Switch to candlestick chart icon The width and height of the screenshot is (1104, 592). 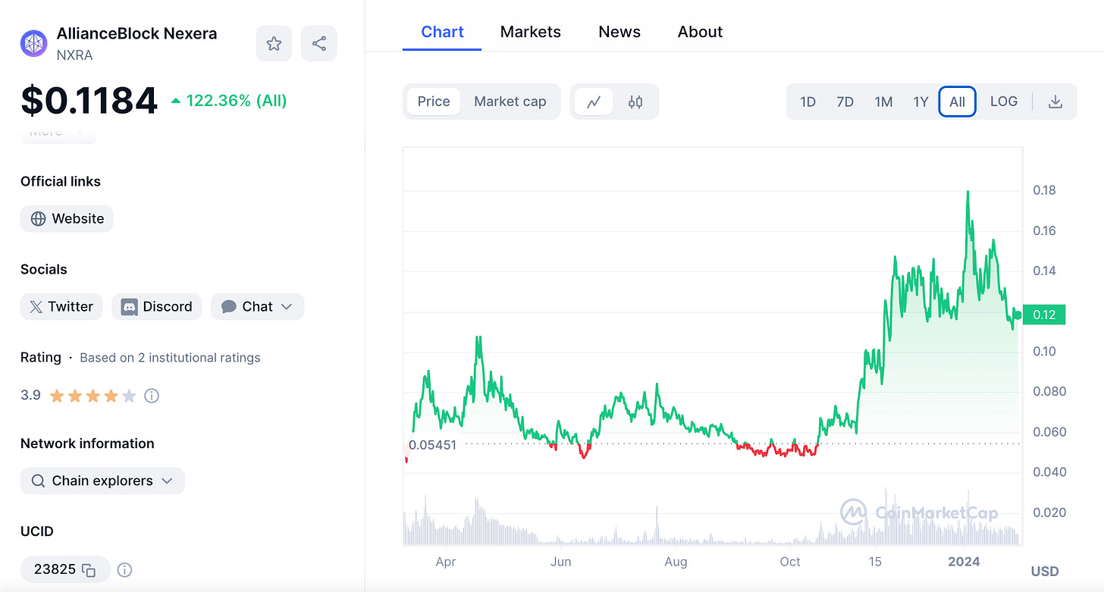pos(635,102)
